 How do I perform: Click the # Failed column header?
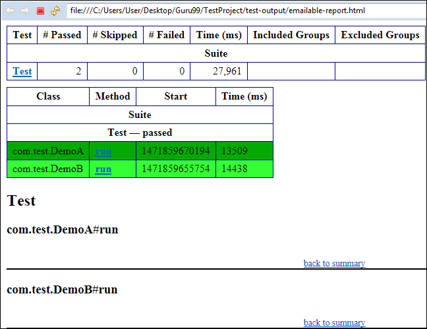[166, 35]
